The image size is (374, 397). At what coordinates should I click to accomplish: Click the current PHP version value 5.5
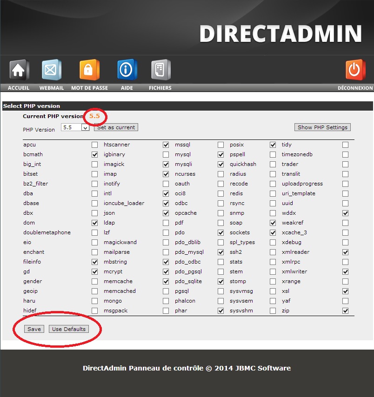(x=94, y=116)
